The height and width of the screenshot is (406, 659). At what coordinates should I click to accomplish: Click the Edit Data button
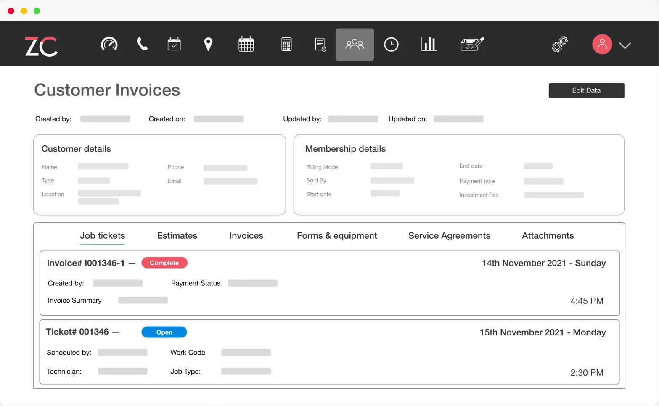click(586, 90)
